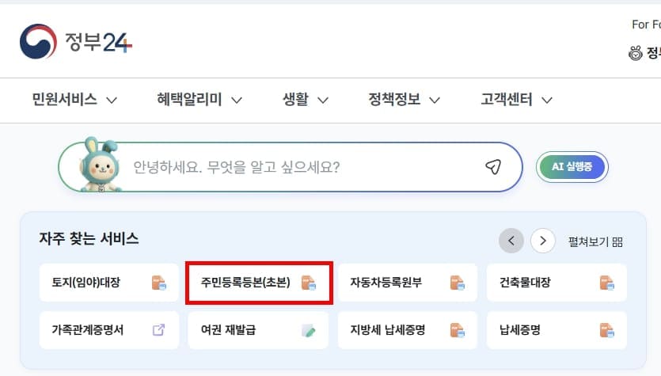
Task: Toggle the AI 실행중 switch
Action: point(572,166)
